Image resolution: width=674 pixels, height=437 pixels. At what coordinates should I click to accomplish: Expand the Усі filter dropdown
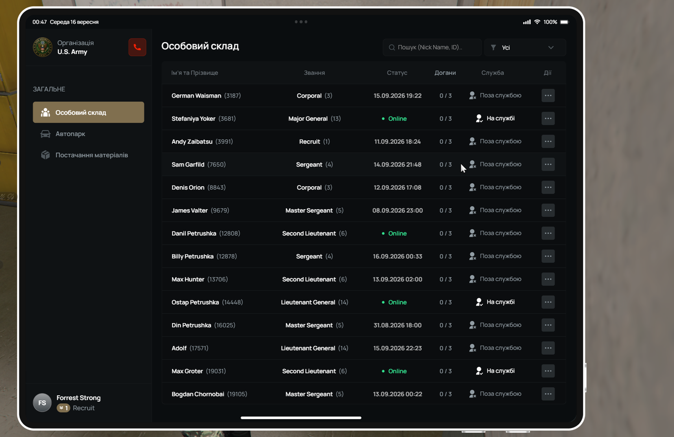click(x=525, y=47)
